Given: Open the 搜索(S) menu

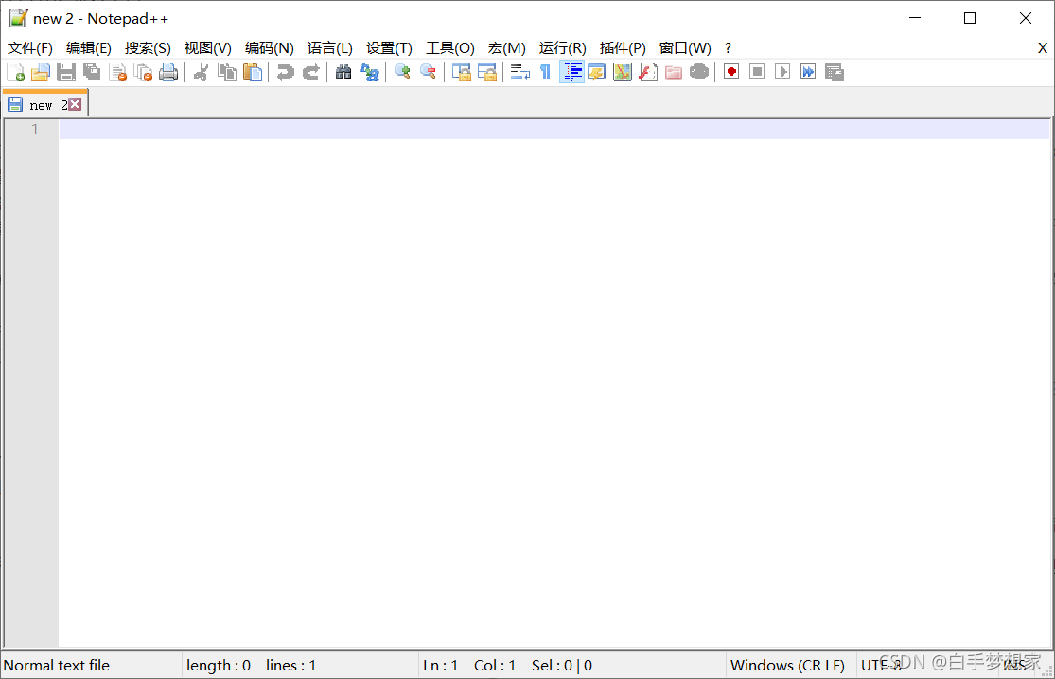Looking at the screenshot, I should coord(148,48).
